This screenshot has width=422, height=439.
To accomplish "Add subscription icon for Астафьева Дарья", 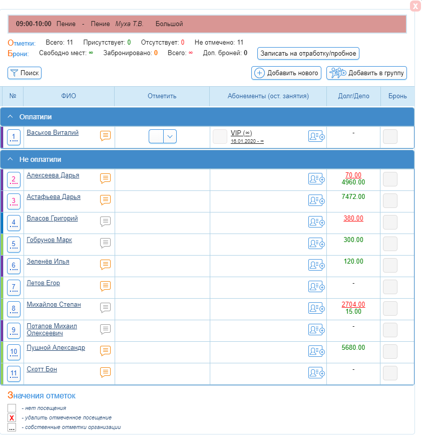I will (x=316, y=200).
